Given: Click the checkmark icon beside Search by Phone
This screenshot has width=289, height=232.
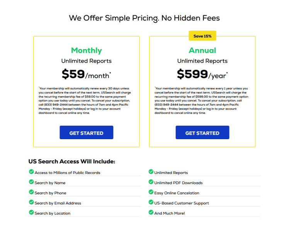Looking at the screenshot, I should pos(31,192).
